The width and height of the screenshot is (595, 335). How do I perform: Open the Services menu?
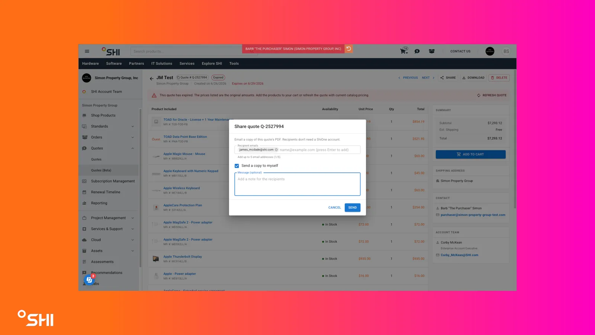(x=187, y=64)
